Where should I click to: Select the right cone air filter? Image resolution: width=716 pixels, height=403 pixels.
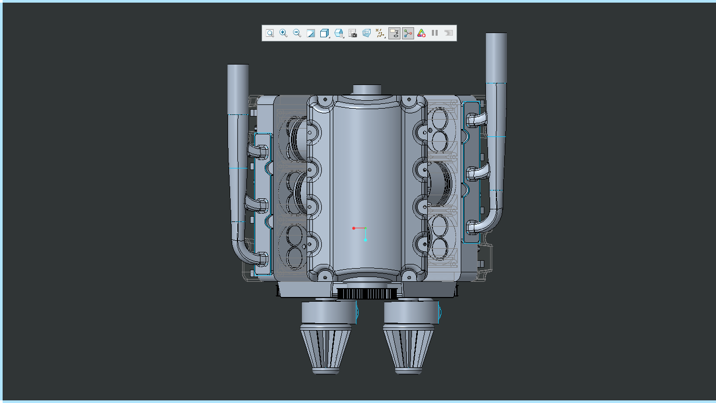coord(409,348)
